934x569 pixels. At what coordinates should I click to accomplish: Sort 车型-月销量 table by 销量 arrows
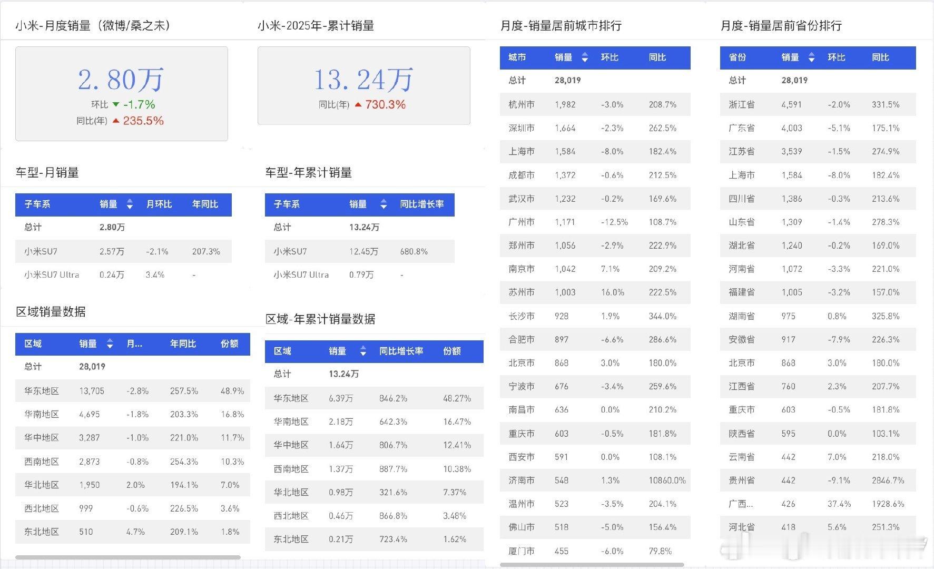pyautogui.click(x=130, y=204)
